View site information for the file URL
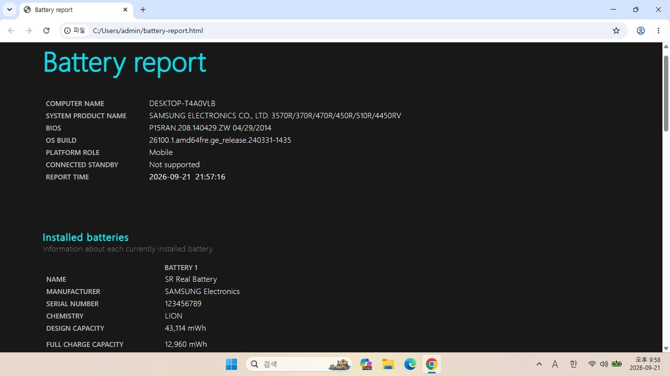This screenshot has width=670, height=376. (74, 31)
